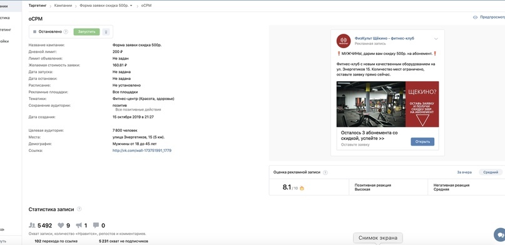
Task: Open help icon next to Остановлено status
Action: coord(66,32)
